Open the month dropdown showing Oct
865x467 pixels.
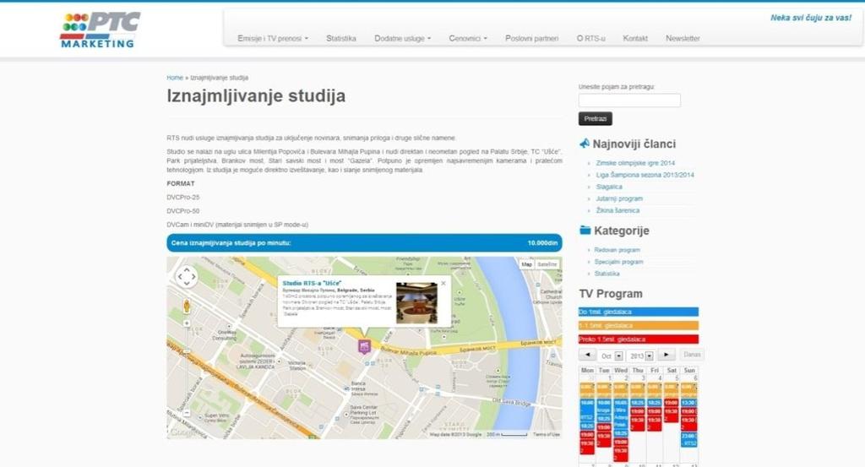point(612,356)
